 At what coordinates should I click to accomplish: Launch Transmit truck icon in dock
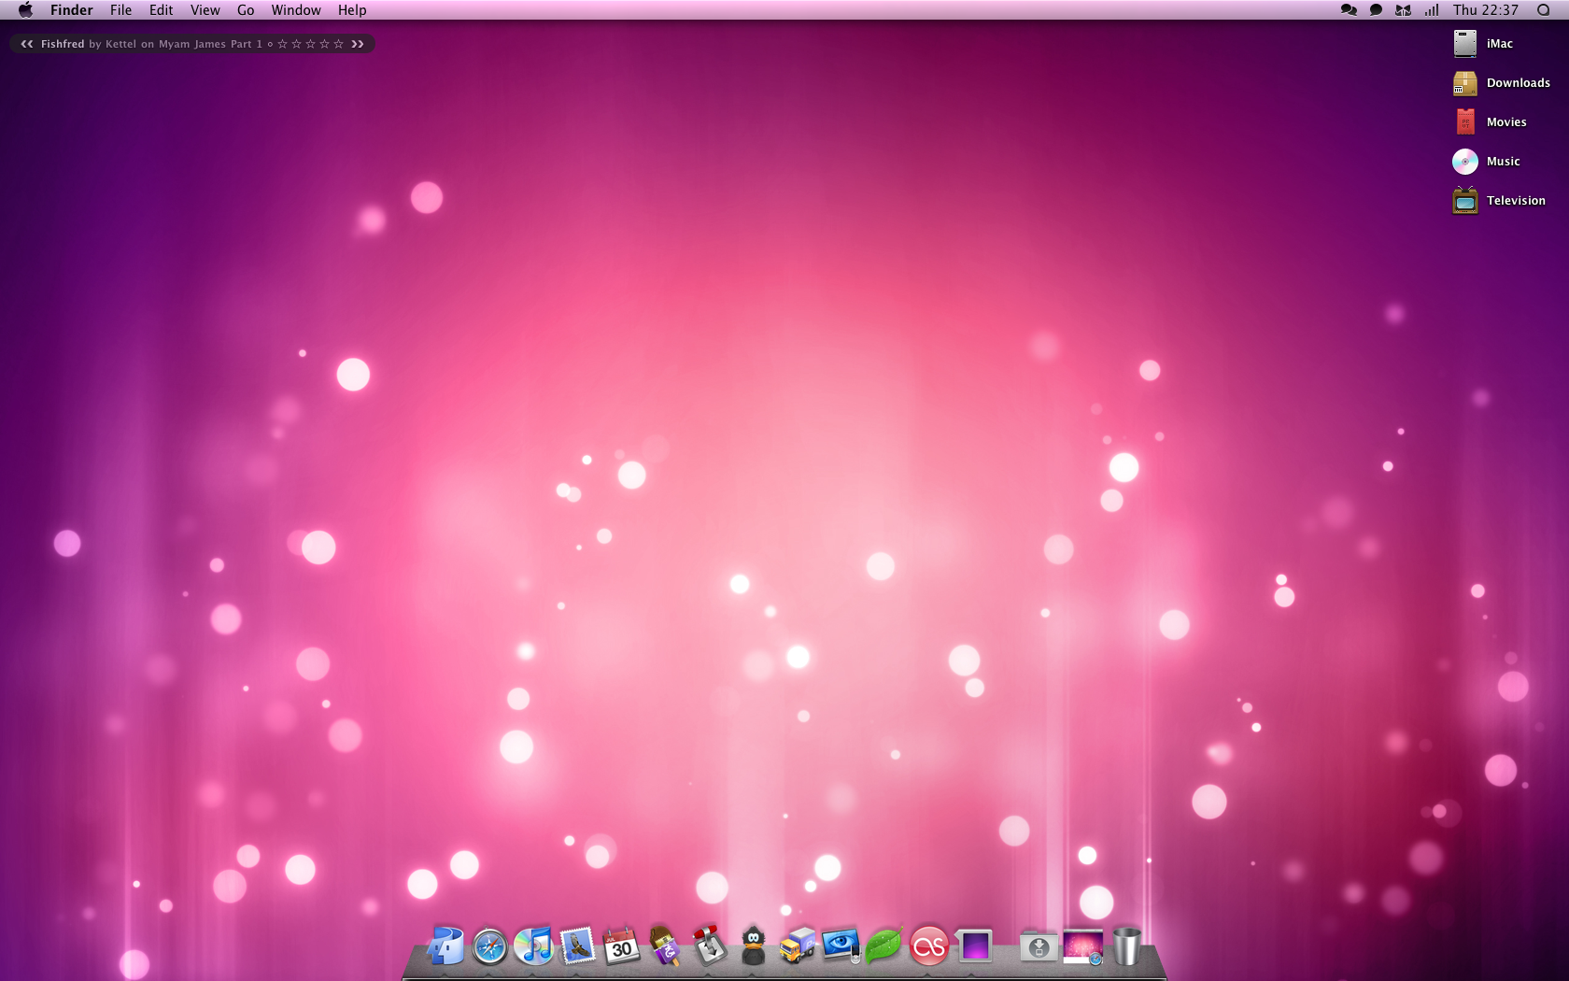(x=797, y=946)
